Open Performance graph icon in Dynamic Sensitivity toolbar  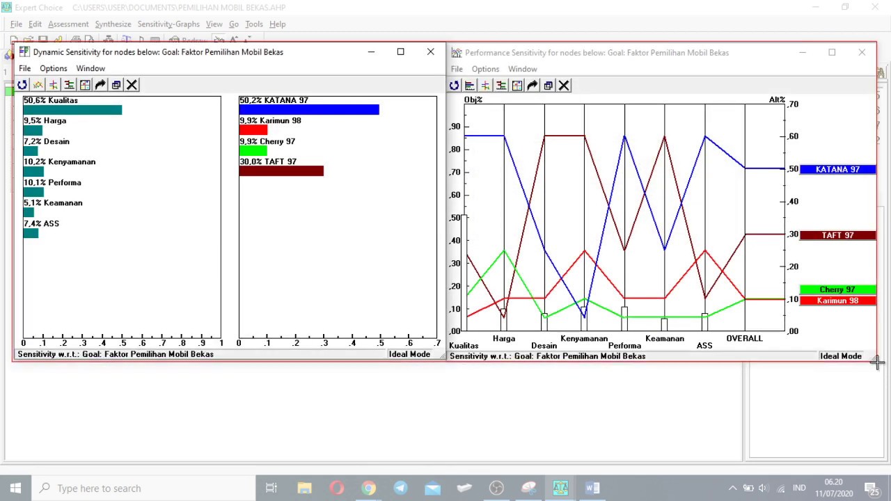click(38, 85)
